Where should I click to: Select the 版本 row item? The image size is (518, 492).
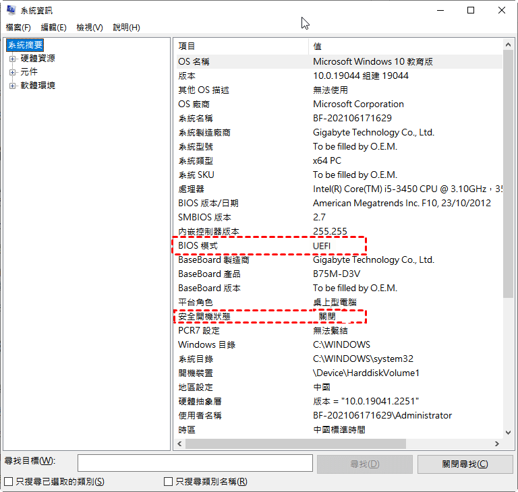point(339,76)
